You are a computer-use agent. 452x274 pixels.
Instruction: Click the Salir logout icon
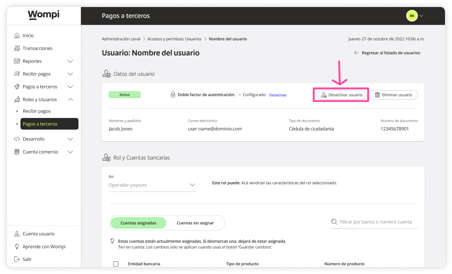pyautogui.click(x=17, y=259)
